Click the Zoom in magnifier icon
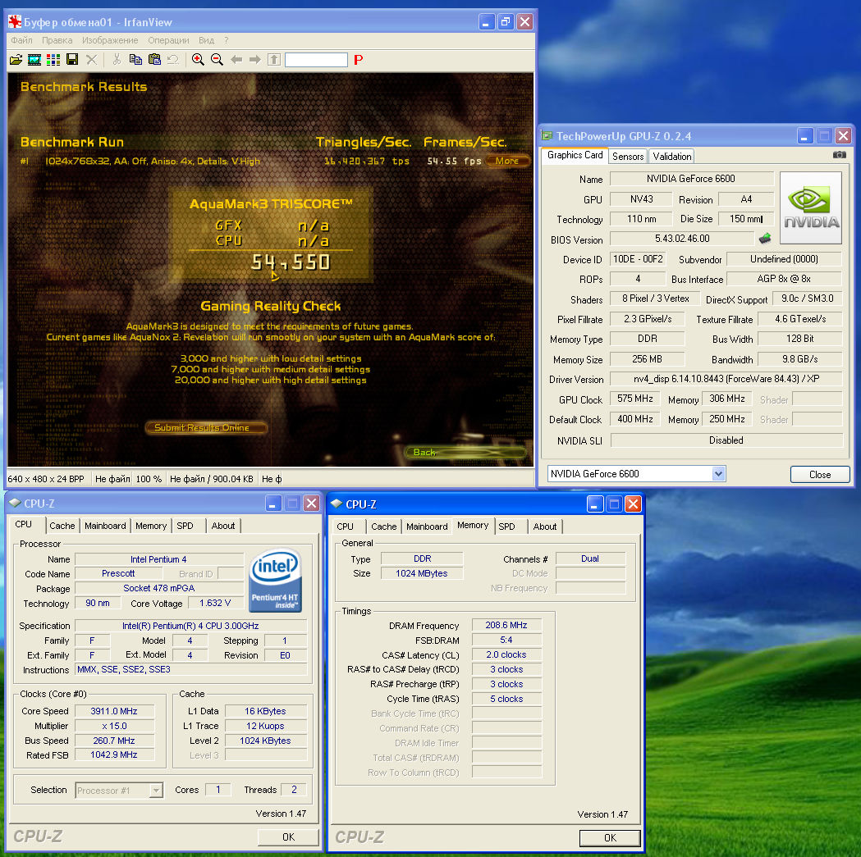 [x=199, y=59]
